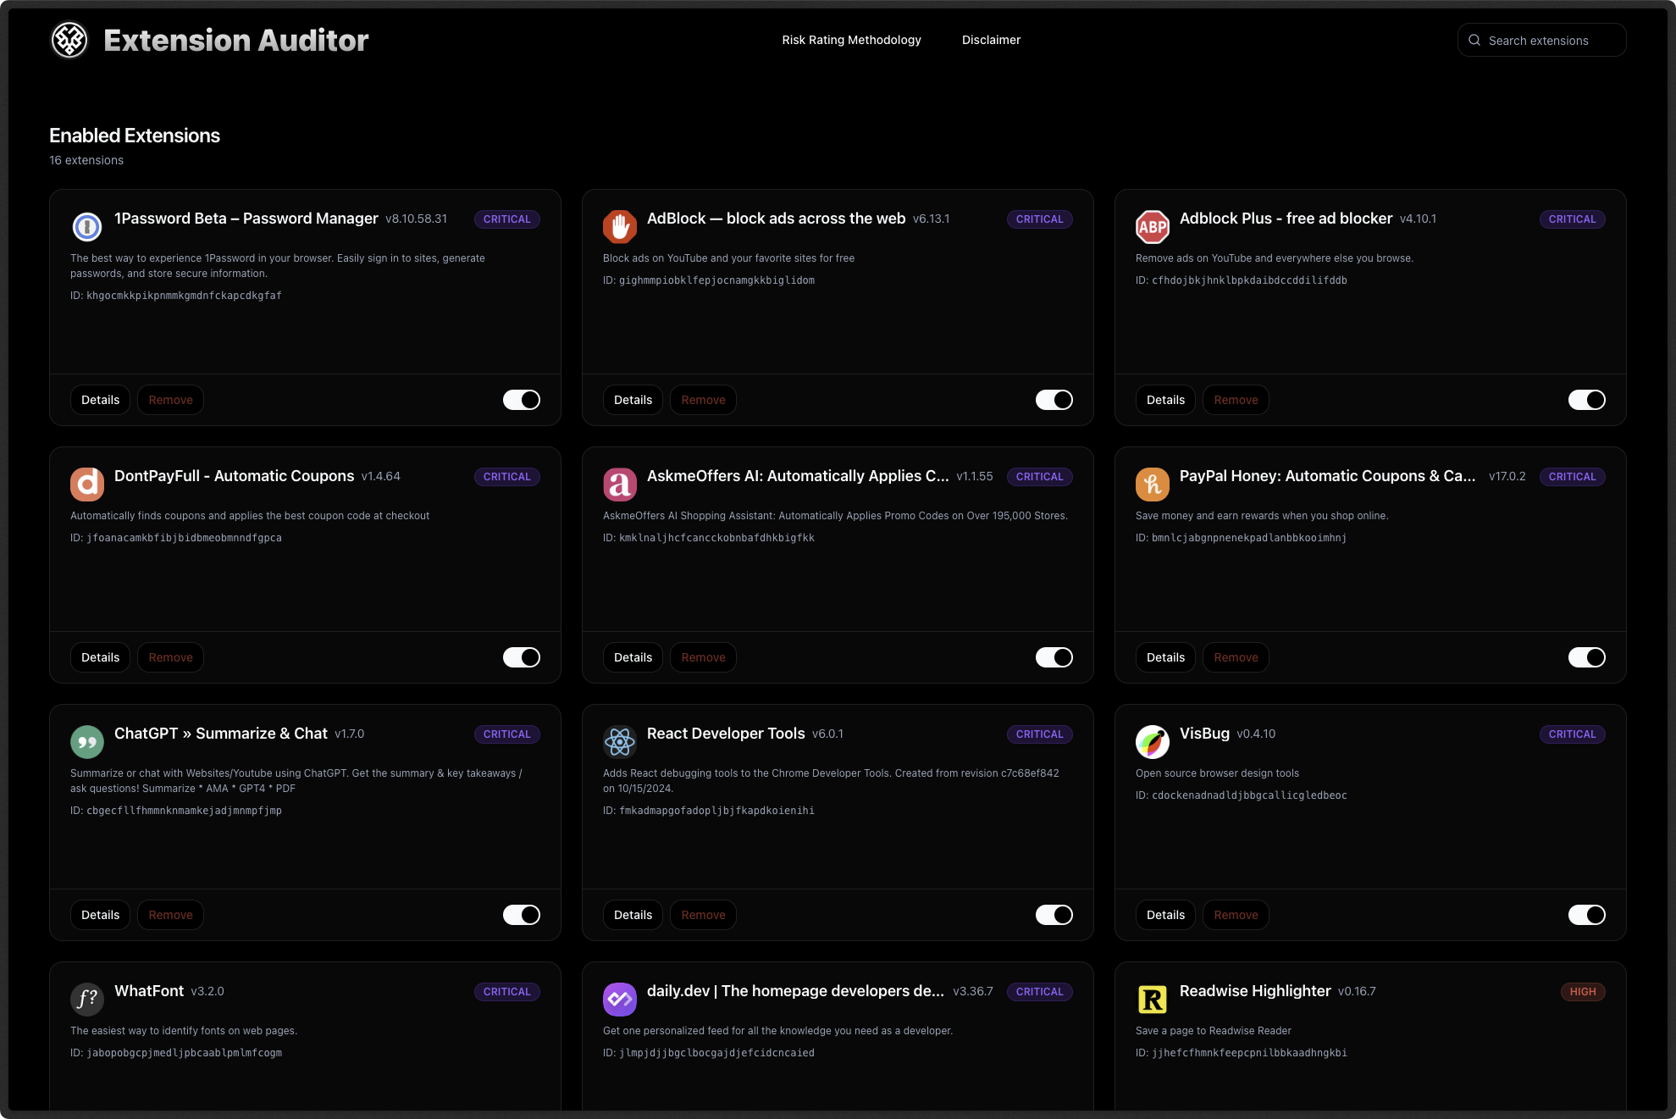Open the Risk Rating Methodology page
Screen dimensions: 1676x1119
(851, 40)
